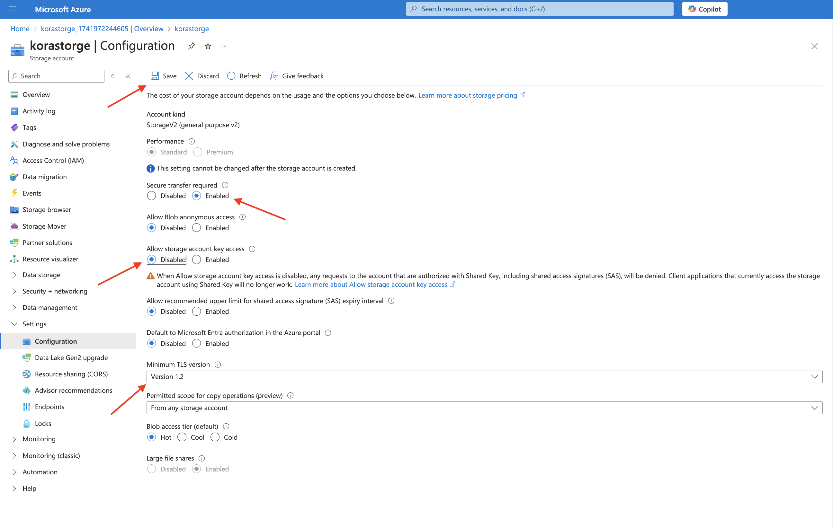Open Permitted scope for copy operations dropdown
The width and height of the screenshot is (833, 528).
click(x=484, y=408)
